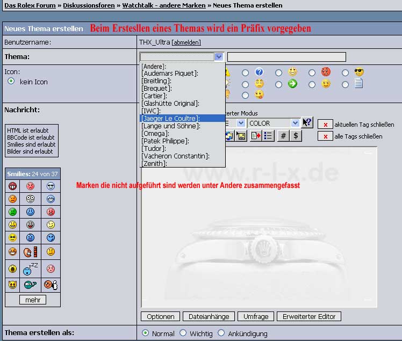
Task: Close current tag with x button
Action: (325, 125)
